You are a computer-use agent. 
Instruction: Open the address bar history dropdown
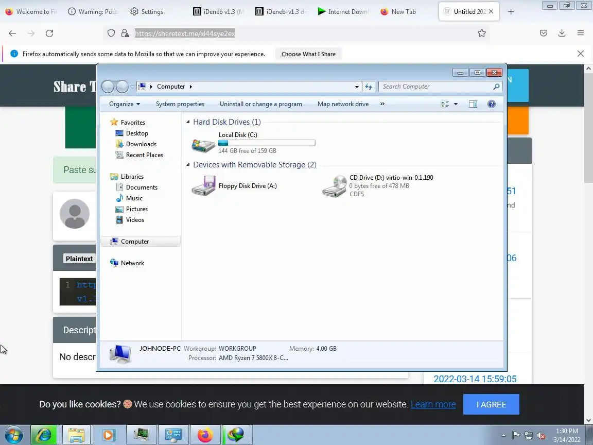pos(357,87)
